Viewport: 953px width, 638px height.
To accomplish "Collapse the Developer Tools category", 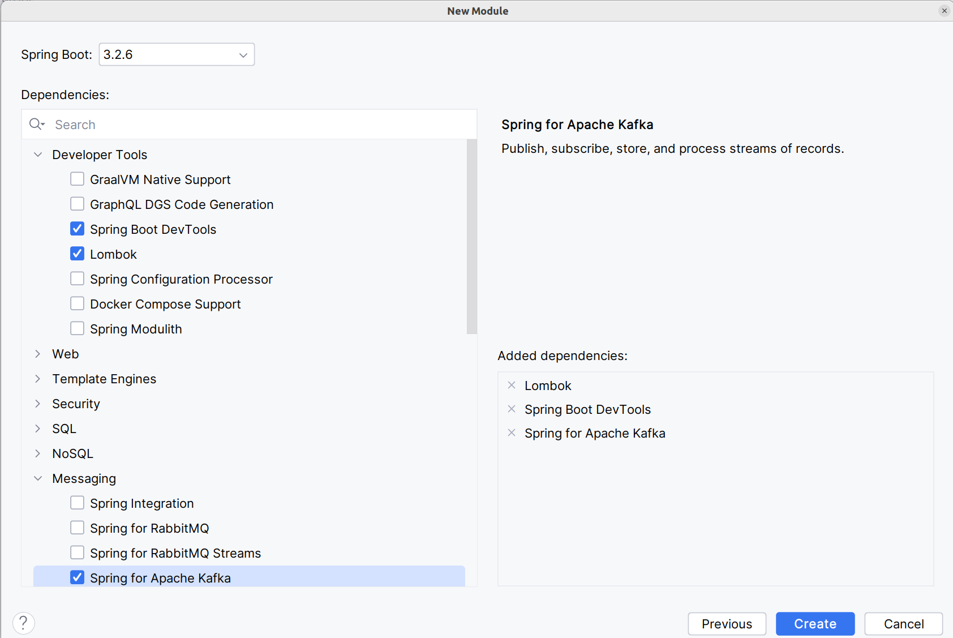I will click(x=38, y=155).
